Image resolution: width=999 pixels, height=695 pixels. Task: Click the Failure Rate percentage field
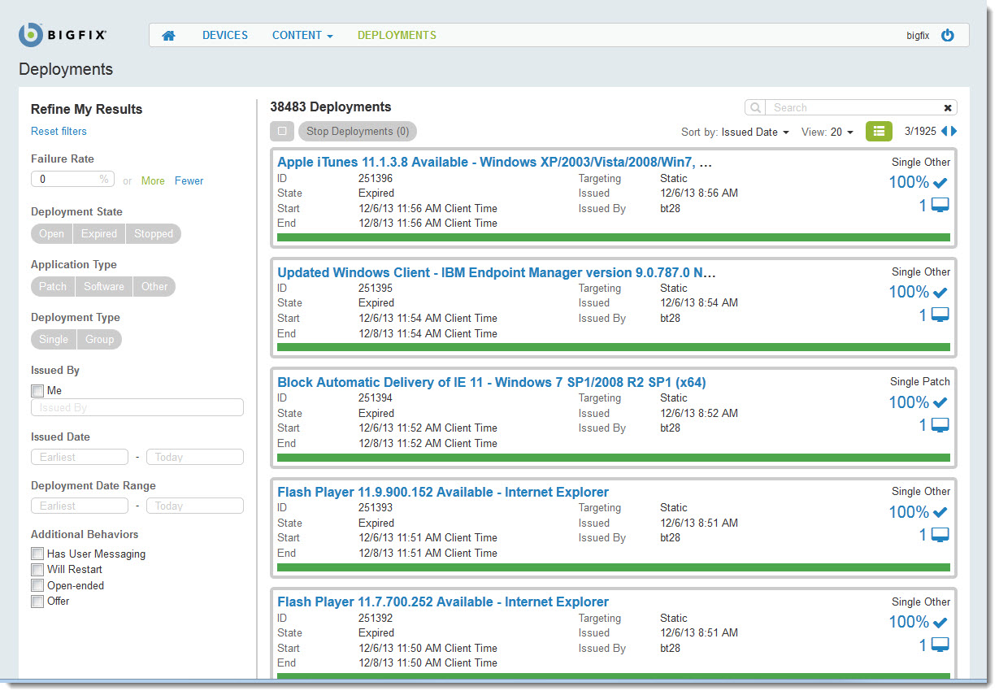(x=72, y=180)
